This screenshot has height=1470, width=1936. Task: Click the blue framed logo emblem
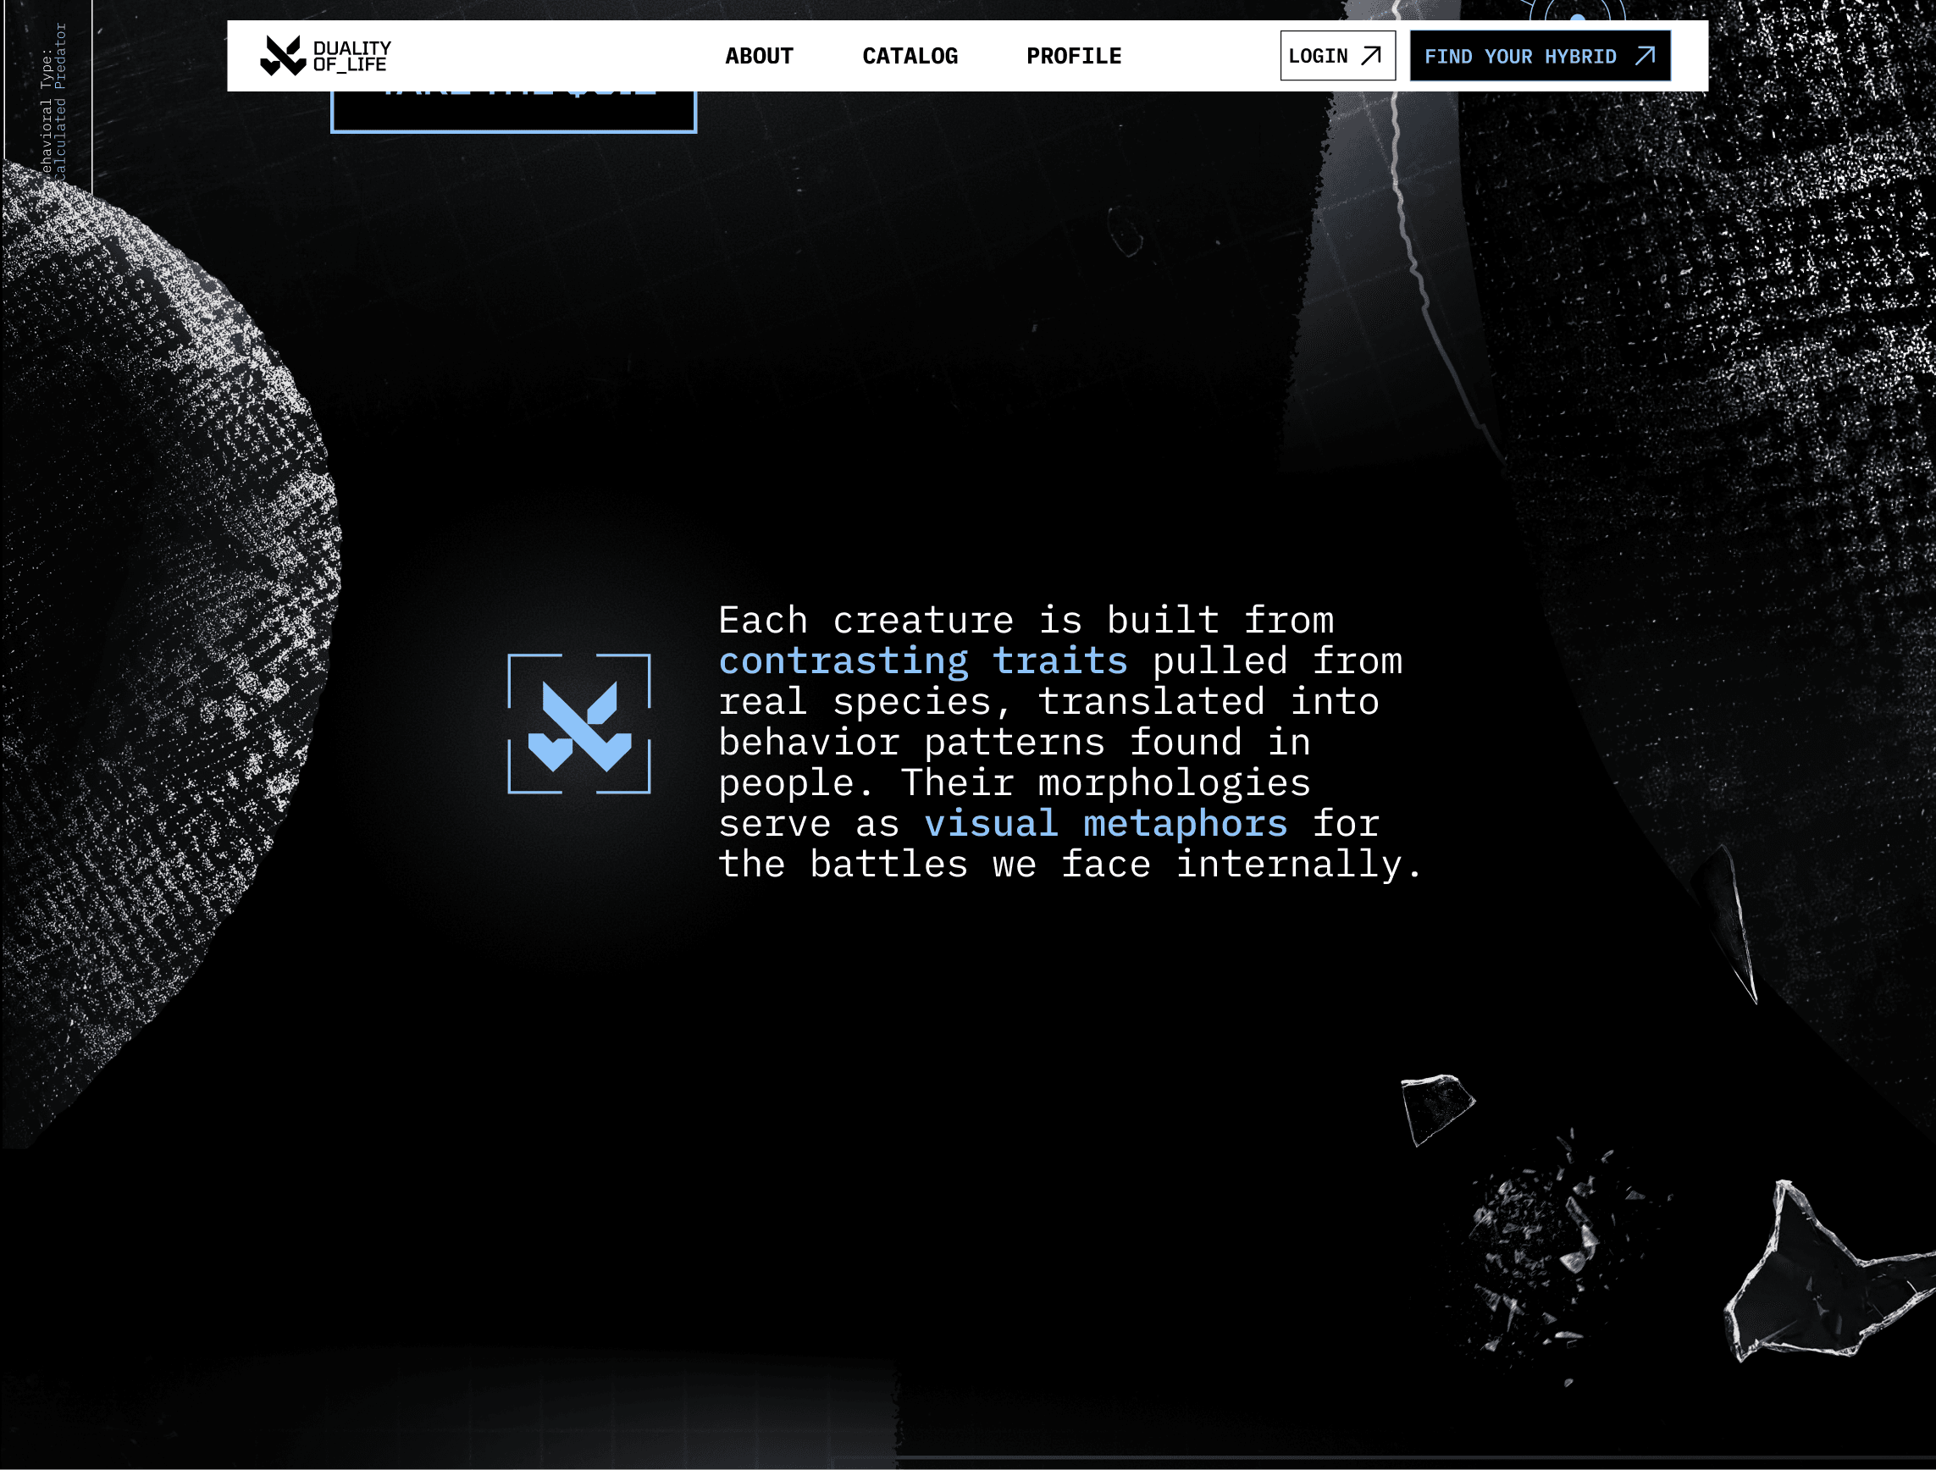[578, 724]
